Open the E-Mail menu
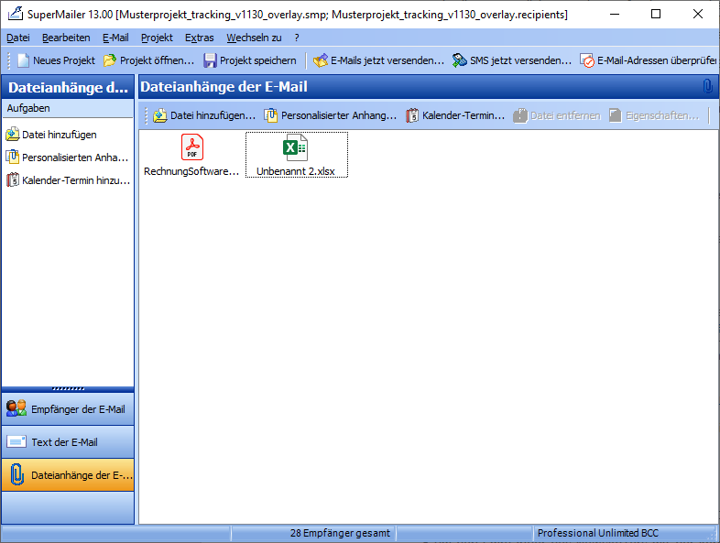 (x=115, y=38)
